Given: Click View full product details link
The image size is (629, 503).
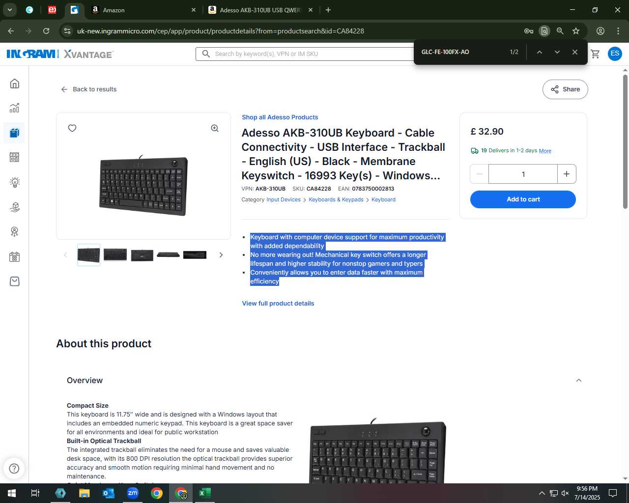Looking at the screenshot, I should (278, 304).
